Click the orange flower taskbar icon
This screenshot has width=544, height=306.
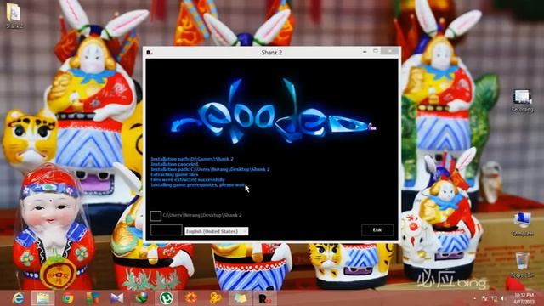190,298
